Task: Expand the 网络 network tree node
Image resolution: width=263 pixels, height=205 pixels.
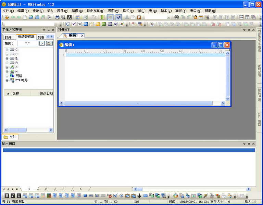Action: (x=7, y=76)
